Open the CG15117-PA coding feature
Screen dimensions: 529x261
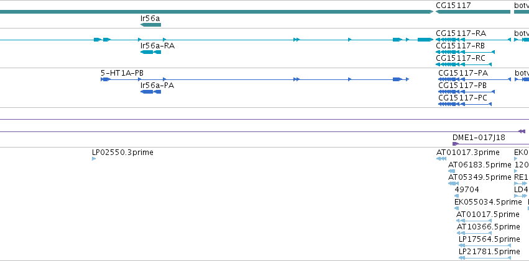(475, 79)
